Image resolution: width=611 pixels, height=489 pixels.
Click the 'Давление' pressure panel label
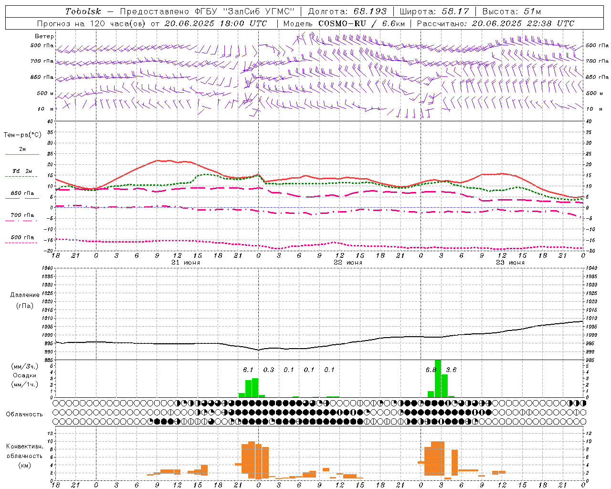(25, 295)
